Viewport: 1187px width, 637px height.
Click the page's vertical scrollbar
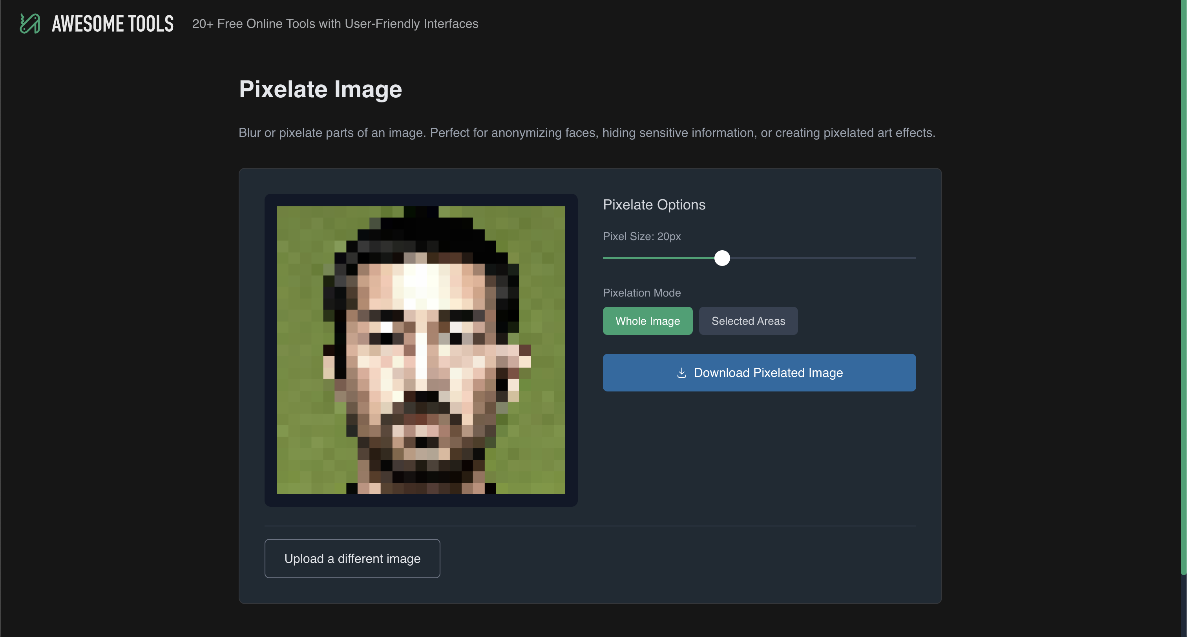(1183, 286)
